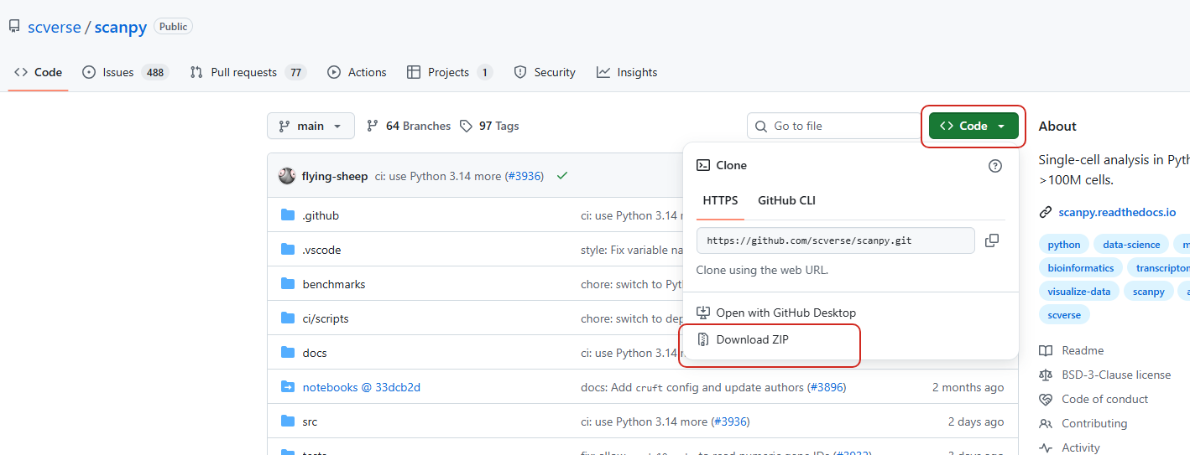Select the HTTPS clone tab
Viewport: 1190px width, 455px height.
pyautogui.click(x=720, y=200)
